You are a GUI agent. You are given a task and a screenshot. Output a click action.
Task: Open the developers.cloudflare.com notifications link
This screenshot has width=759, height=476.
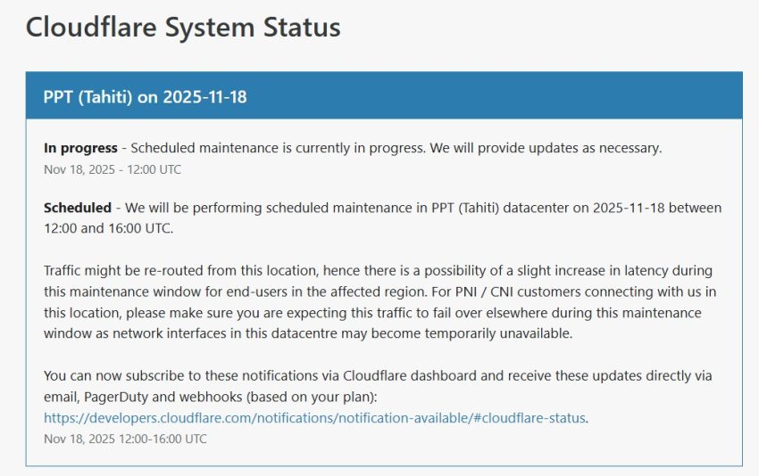click(x=315, y=417)
